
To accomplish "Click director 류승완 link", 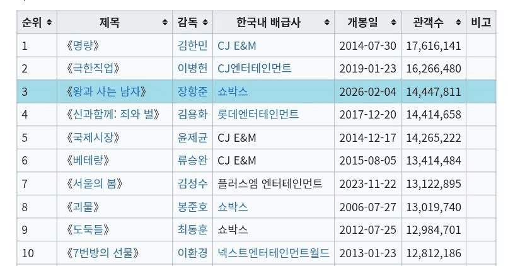I will tap(192, 161).
